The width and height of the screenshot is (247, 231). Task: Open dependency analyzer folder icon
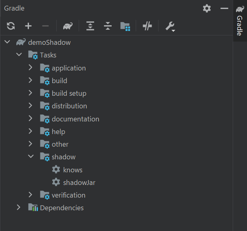pyautogui.click(x=125, y=26)
